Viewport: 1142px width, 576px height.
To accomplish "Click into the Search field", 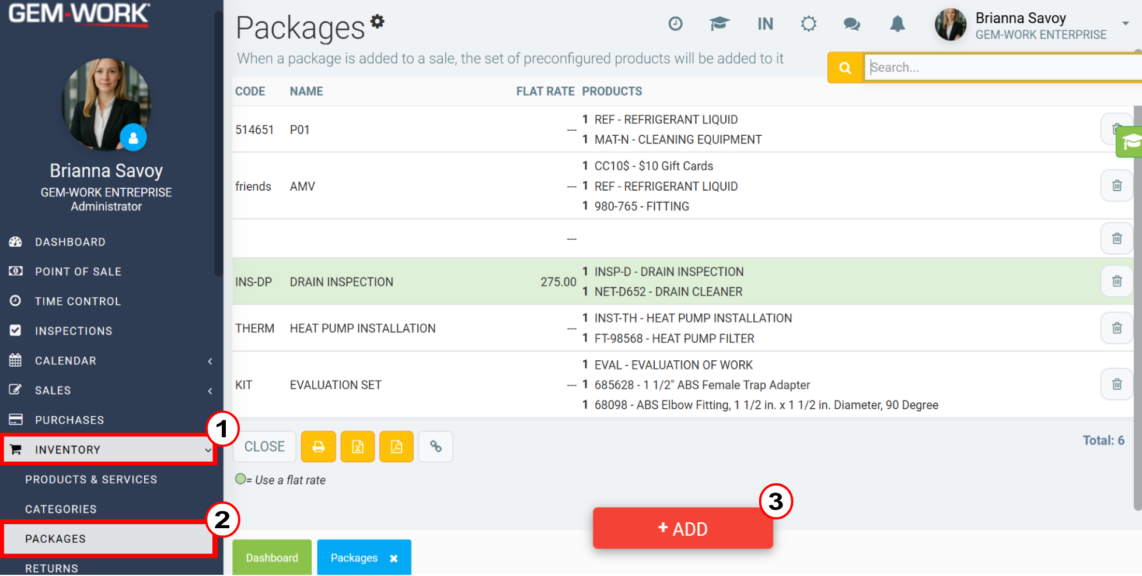I will point(1003,68).
